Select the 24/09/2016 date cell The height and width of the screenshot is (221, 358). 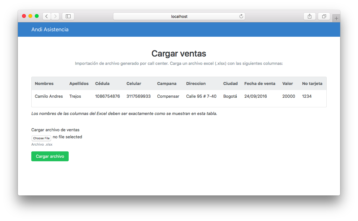tap(255, 96)
